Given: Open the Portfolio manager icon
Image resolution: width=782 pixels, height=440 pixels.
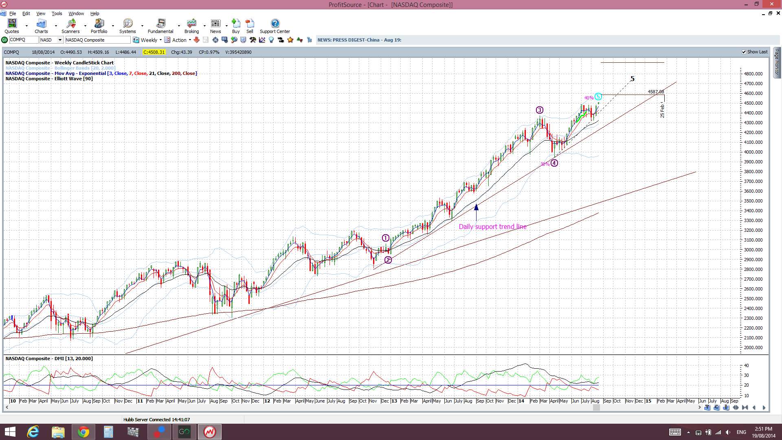Looking at the screenshot, I should pyautogui.click(x=99, y=26).
